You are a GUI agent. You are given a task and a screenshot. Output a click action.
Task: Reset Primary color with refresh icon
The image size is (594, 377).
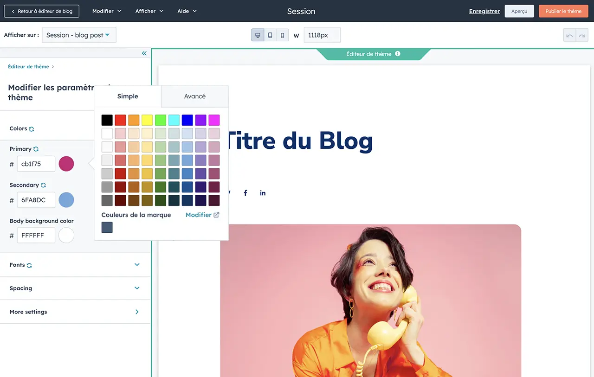pos(36,149)
